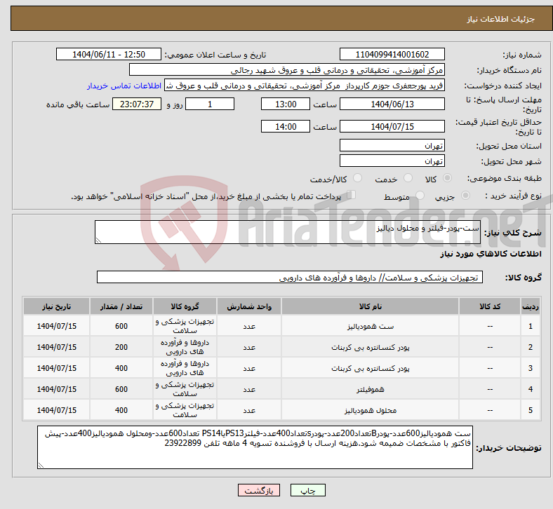Toggle the اسناد خزانه اسلامی payment checkbox
553x509 pixels.
coord(352,195)
